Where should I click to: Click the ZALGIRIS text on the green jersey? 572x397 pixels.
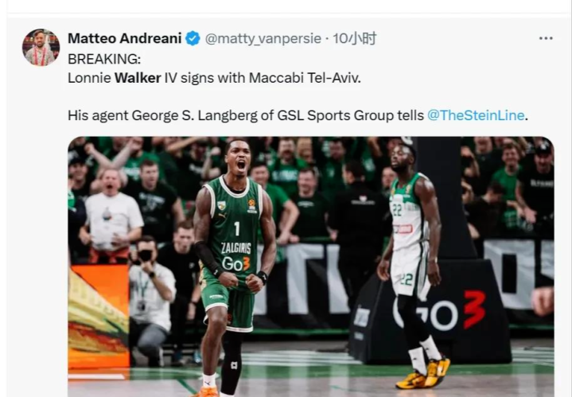tap(236, 248)
